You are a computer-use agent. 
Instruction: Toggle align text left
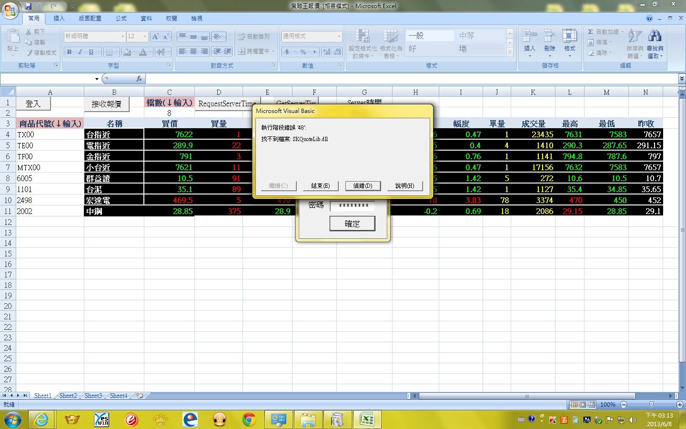[x=182, y=51]
